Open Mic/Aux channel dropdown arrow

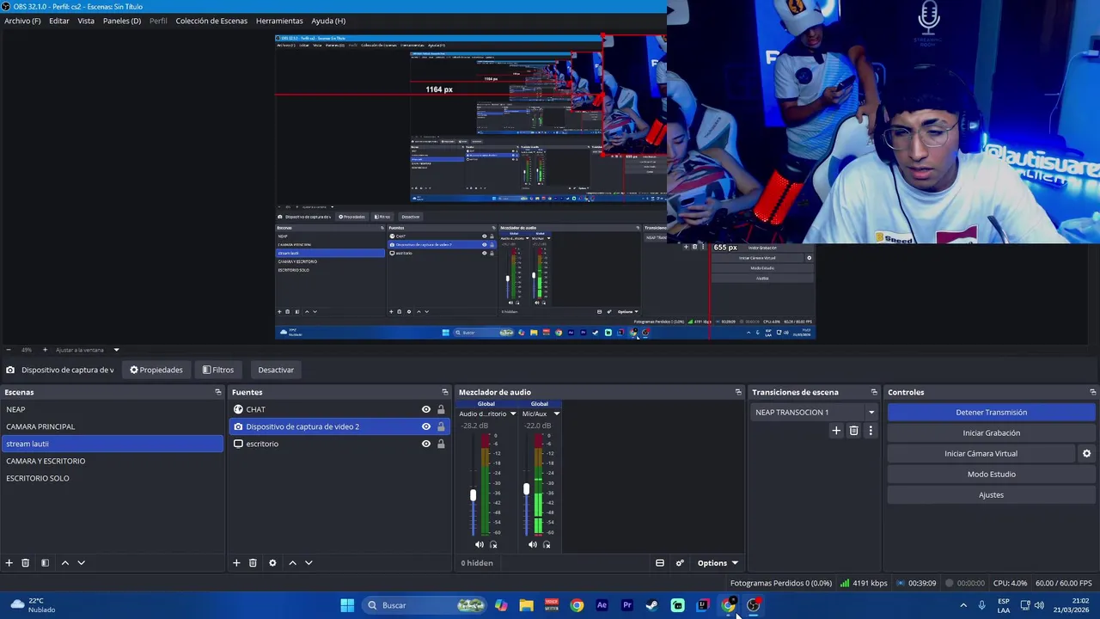556,414
